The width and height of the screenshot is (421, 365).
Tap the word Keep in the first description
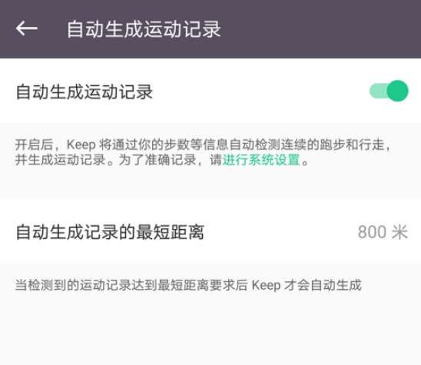coord(81,145)
